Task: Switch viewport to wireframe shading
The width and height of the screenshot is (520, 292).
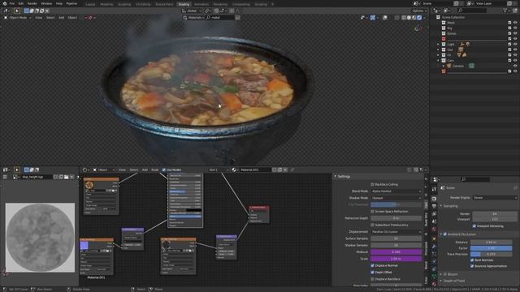Action: click(404, 18)
